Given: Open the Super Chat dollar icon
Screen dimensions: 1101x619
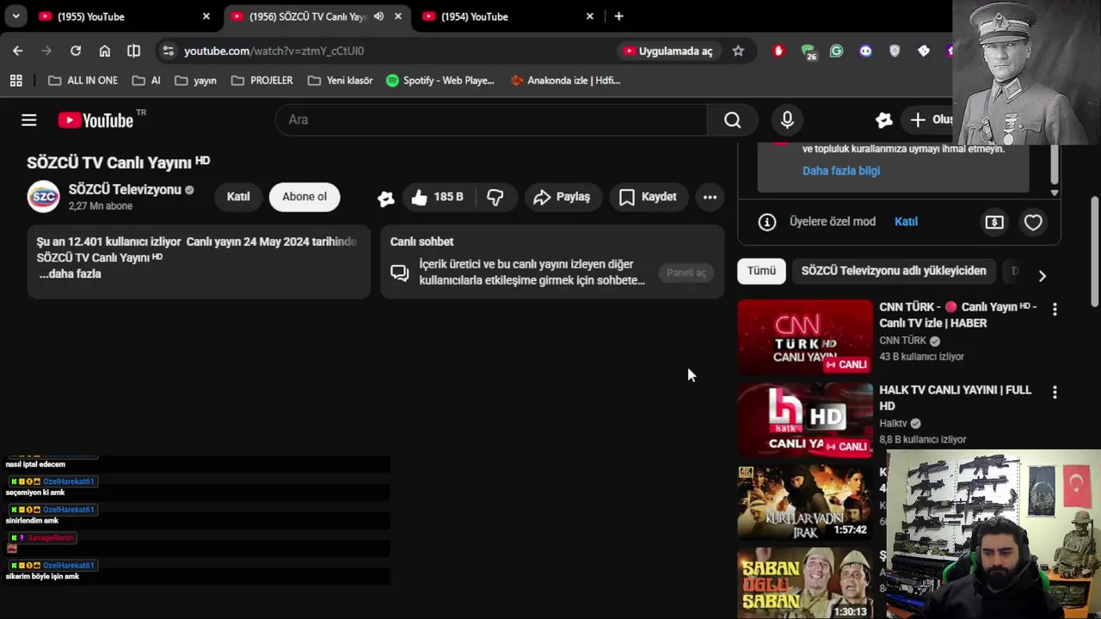Looking at the screenshot, I should point(994,222).
